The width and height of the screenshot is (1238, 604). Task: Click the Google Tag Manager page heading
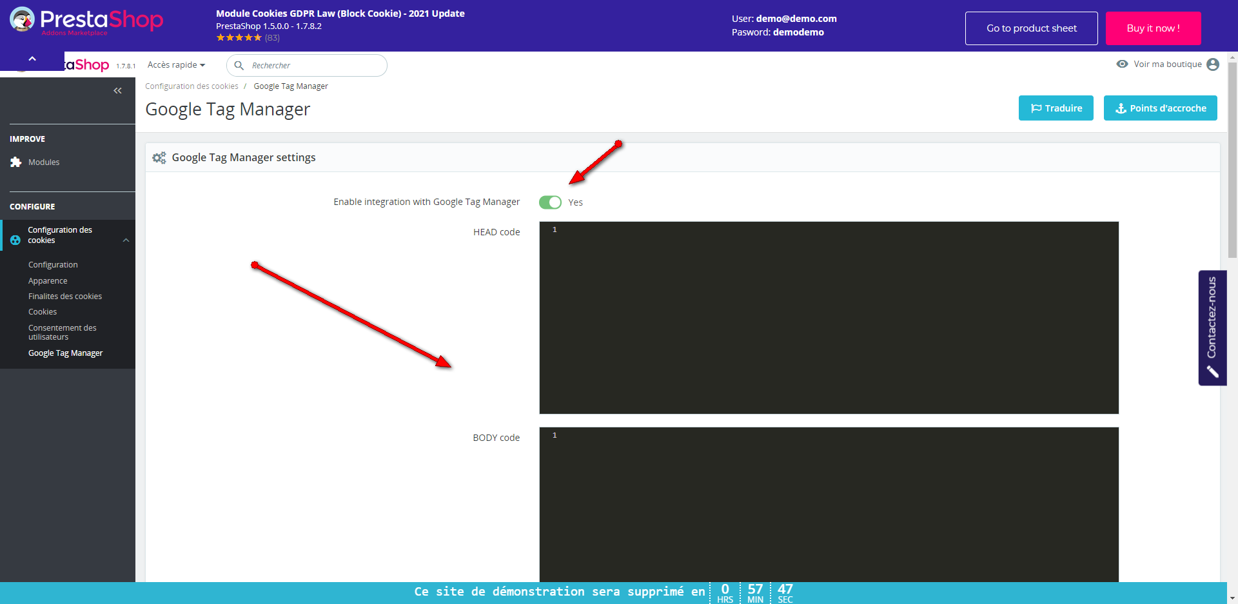tap(228, 110)
